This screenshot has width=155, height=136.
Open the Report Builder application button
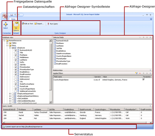pos(5,16)
